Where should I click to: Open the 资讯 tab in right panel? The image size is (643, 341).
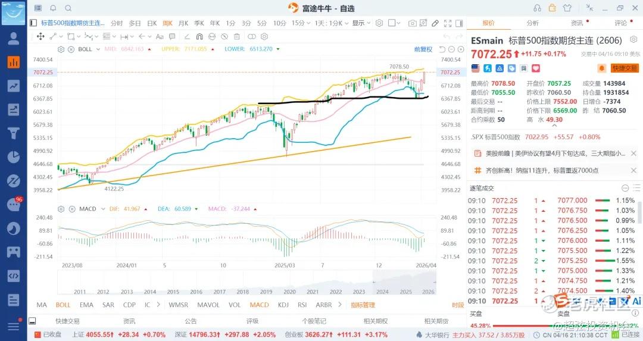point(576,23)
